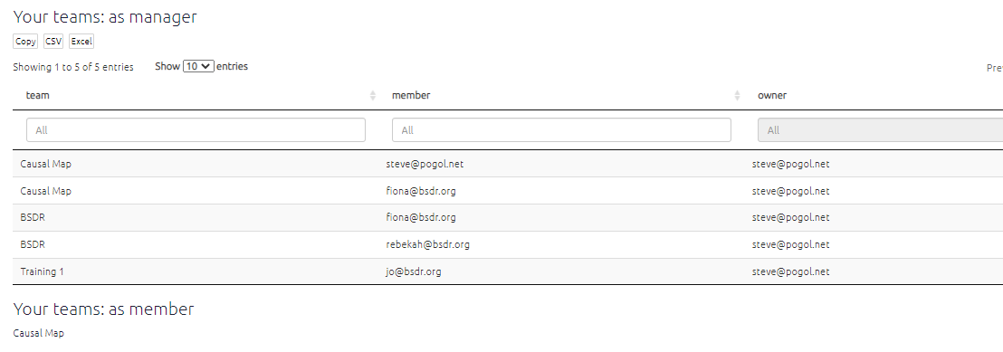Select the Training 1 team row

tap(508, 271)
